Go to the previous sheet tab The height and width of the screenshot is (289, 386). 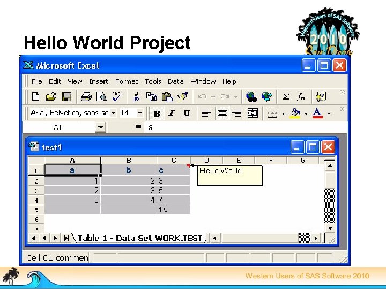[44, 238]
